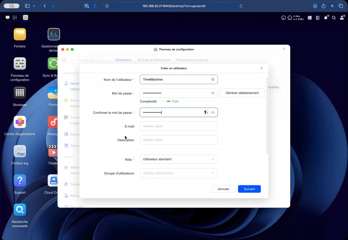Click the search magnifier in top bar
This screenshot has width=348, height=240.
334,18
